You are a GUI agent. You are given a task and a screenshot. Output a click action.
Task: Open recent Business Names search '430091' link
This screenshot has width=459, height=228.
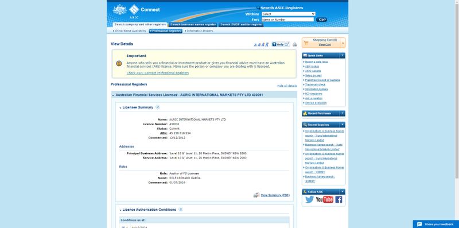[320, 179]
